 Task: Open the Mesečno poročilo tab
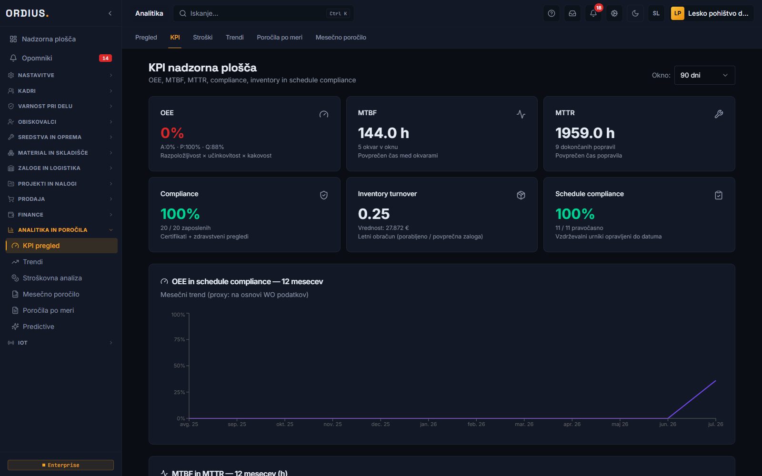click(341, 37)
